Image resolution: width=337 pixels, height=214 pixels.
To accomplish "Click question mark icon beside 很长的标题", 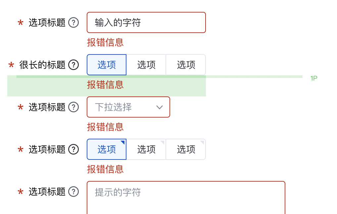I will (x=73, y=65).
